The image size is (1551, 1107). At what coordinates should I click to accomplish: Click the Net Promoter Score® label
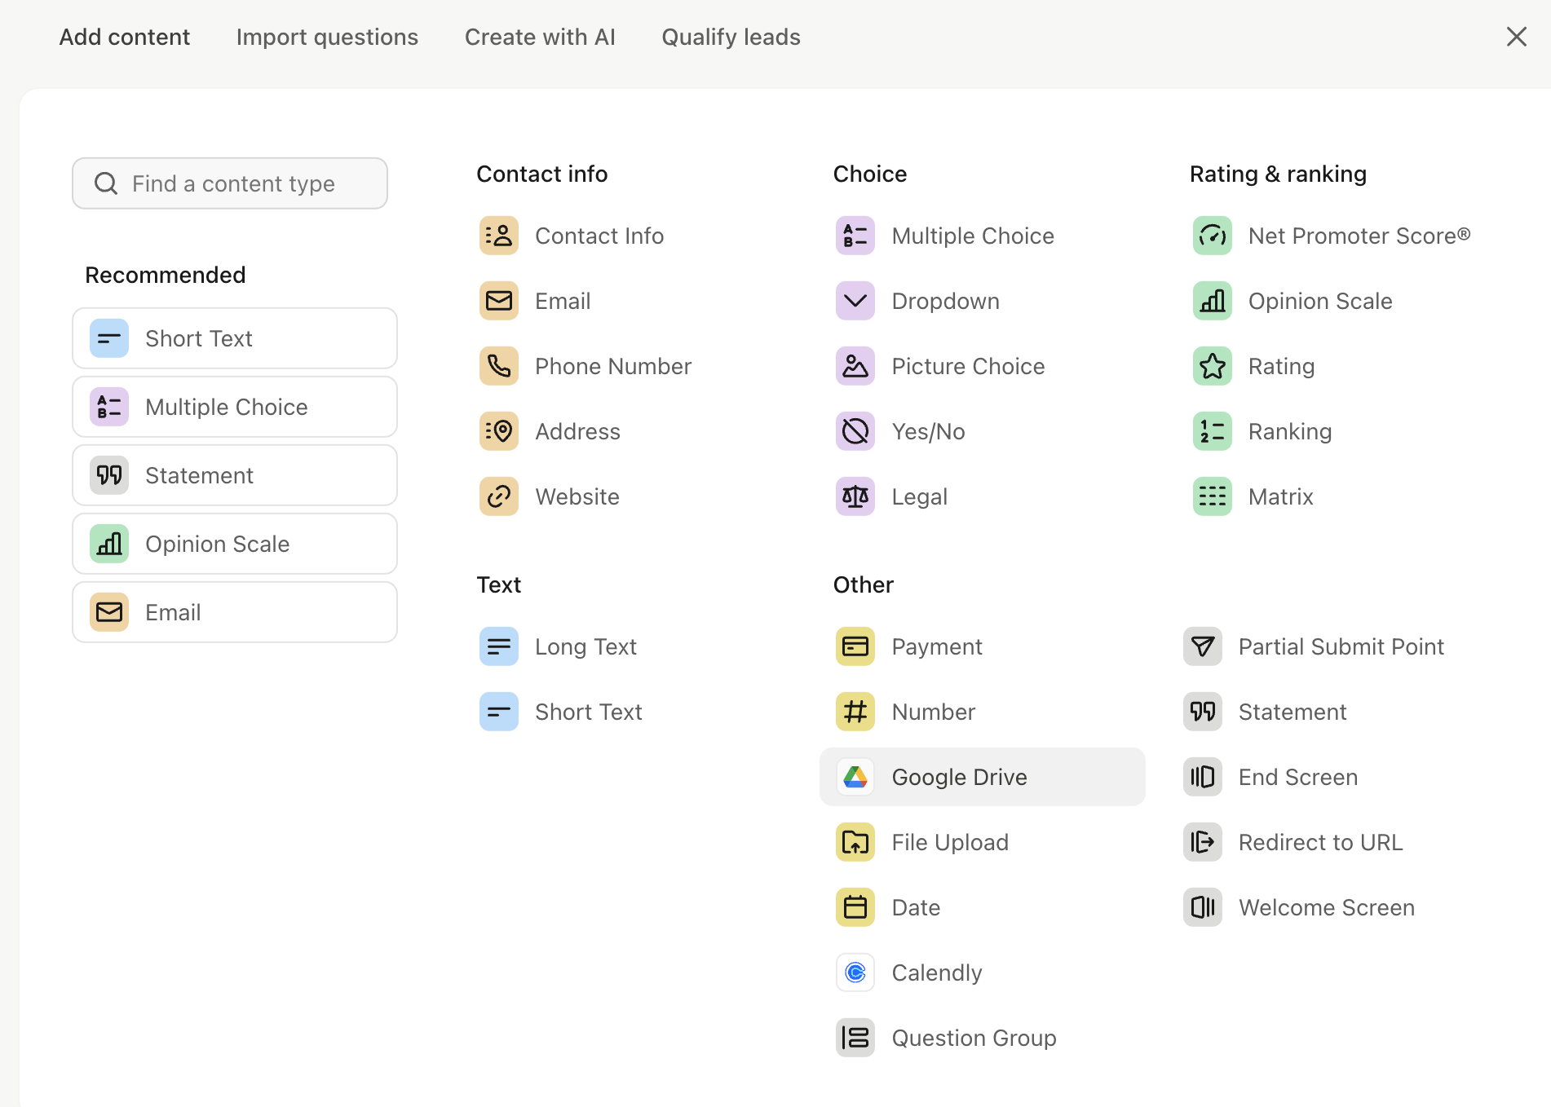click(1359, 236)
